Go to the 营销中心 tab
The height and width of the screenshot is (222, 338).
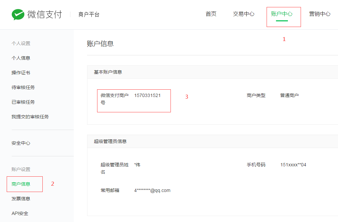[x=320, y=14]
